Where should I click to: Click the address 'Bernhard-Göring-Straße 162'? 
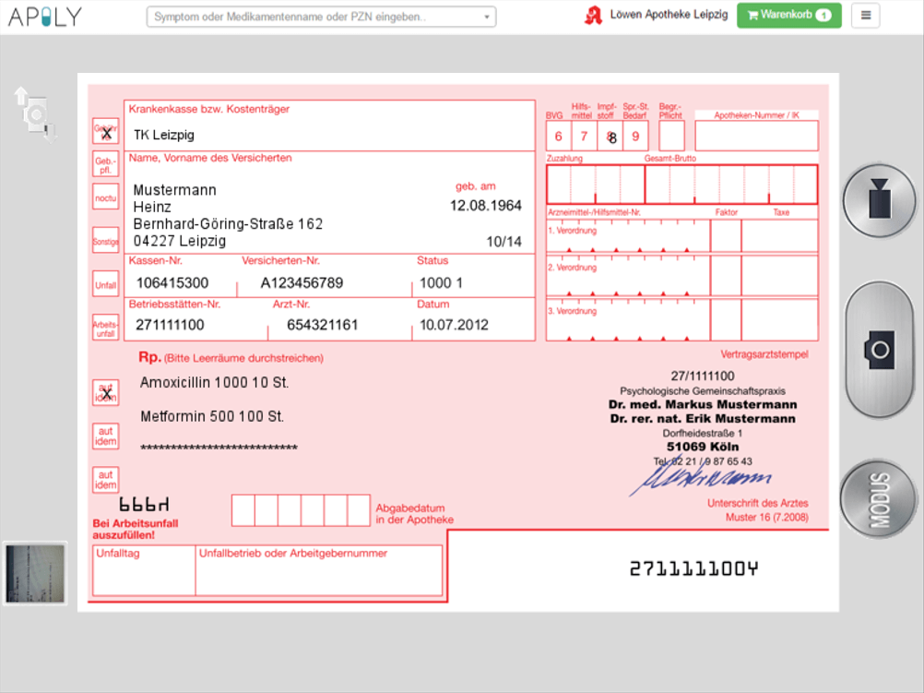pyautogui.click(x=228, y=224)
